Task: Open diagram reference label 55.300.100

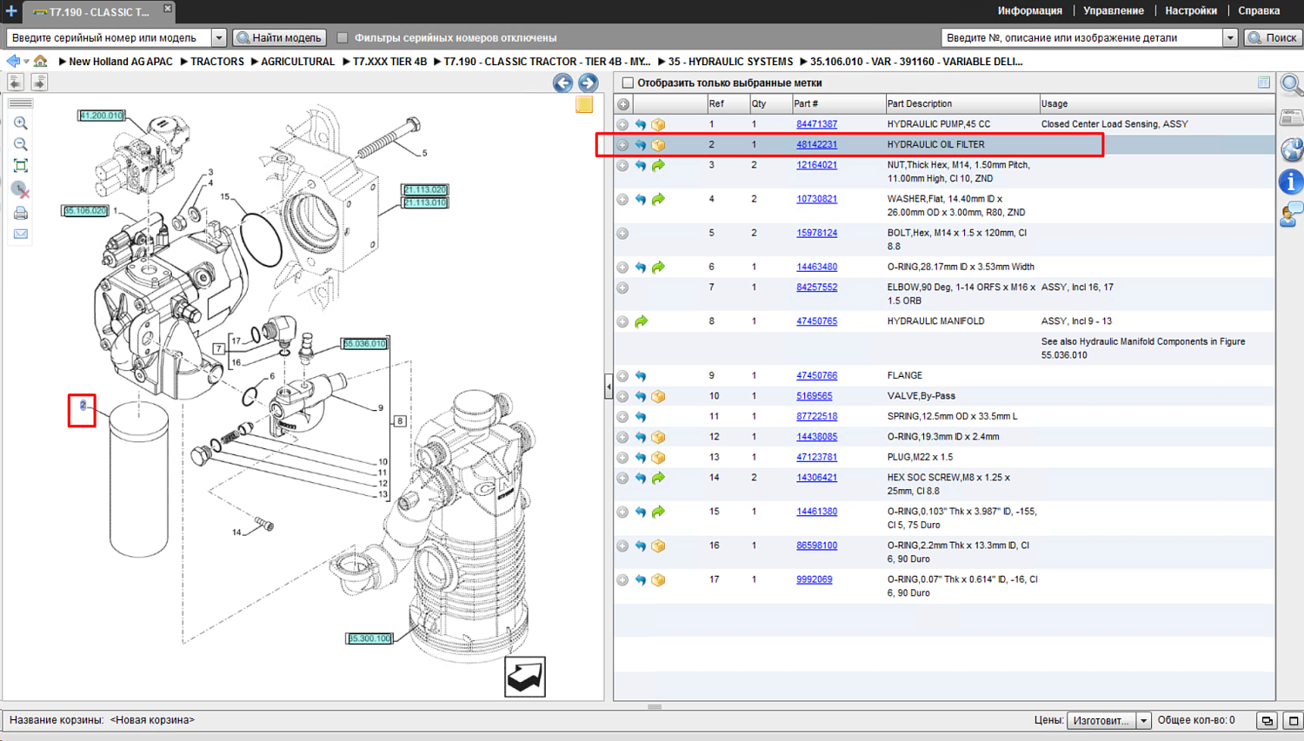Action: click(369, 638)
